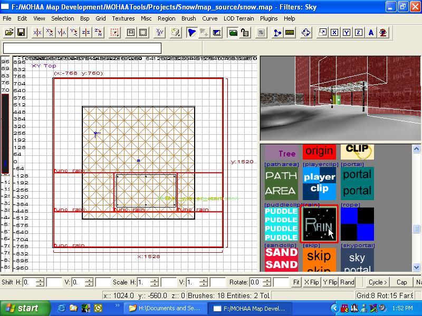The width and height of the screenshot is (422, 316).
Task: Click the blue letter A toolbar icon
Action: click(x=371, y=33)
